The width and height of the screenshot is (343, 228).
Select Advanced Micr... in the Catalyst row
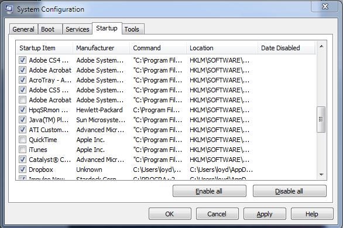[100, 160]
